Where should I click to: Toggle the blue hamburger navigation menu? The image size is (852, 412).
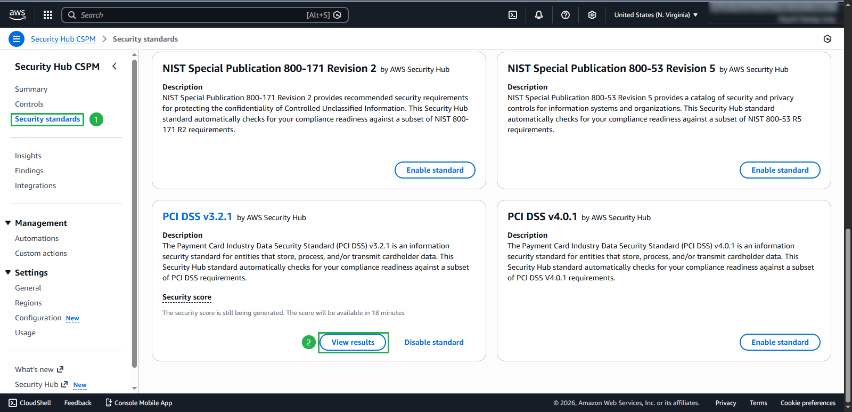point(17,39)
